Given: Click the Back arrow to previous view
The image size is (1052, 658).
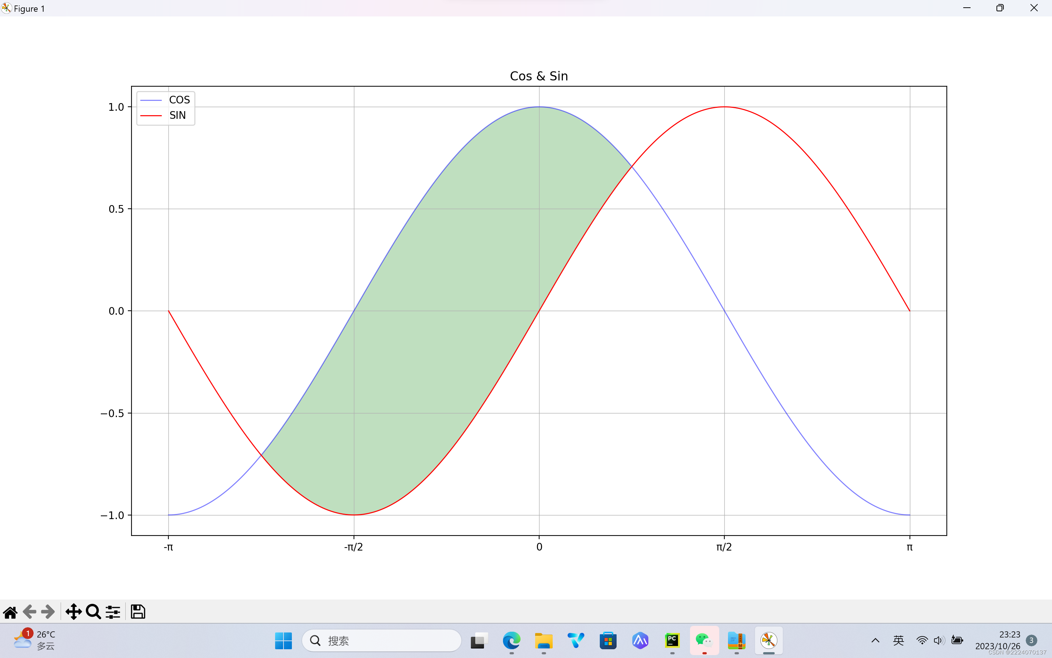Looking at the screenshot, I should pos(30,612).
